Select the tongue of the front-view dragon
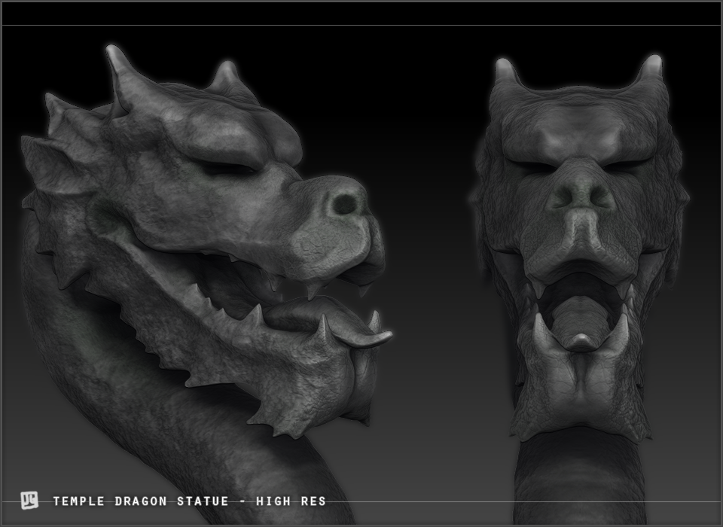The image size is (723, 527). tap(578, 324)
